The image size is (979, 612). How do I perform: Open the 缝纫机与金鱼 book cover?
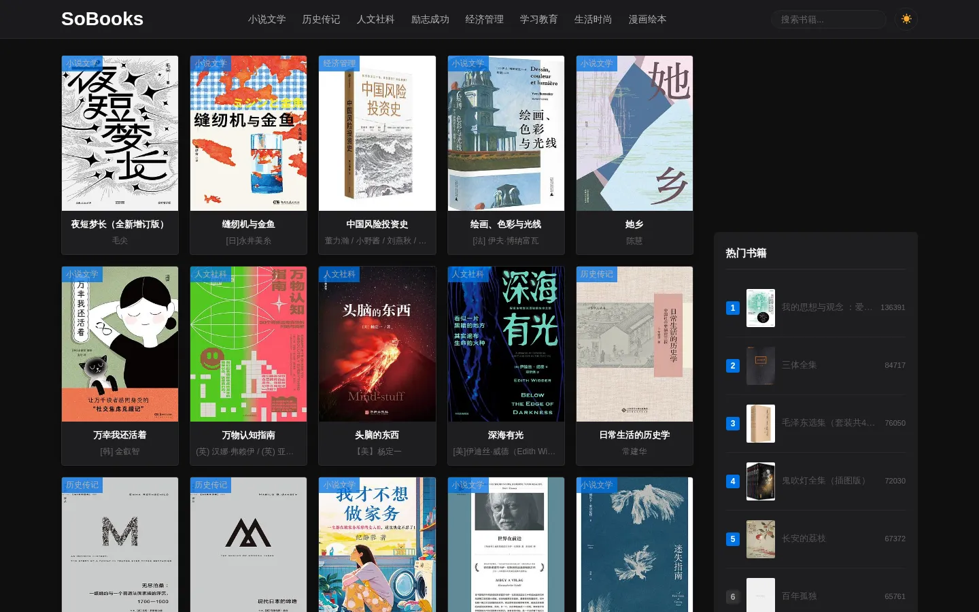point(248,133)
